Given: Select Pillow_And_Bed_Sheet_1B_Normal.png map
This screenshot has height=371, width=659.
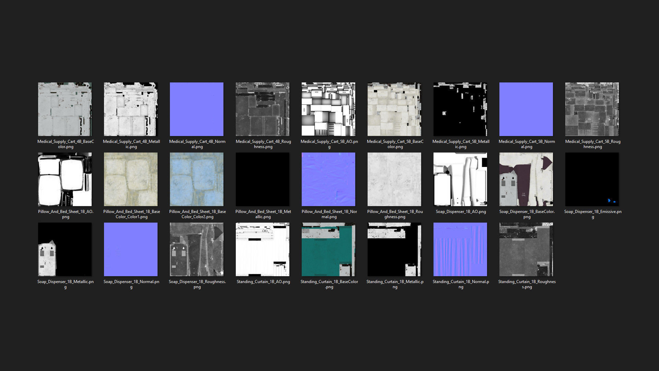Looking at the screenshot, I should click(328, 179).
